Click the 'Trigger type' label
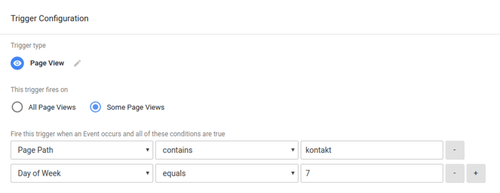 tap(28, 46)
